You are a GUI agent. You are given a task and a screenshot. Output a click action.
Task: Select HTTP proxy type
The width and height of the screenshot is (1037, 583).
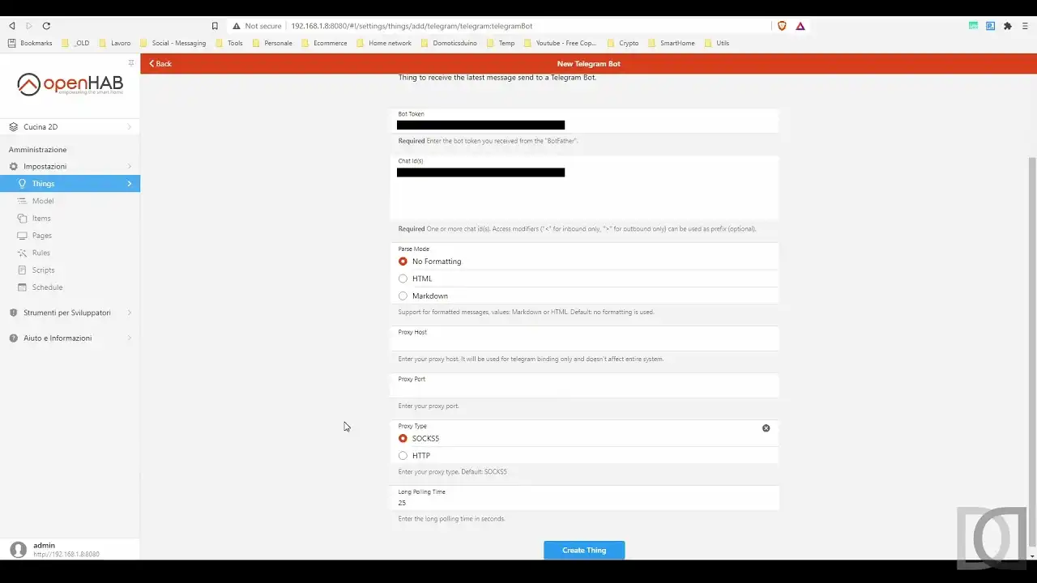[584, 456]
